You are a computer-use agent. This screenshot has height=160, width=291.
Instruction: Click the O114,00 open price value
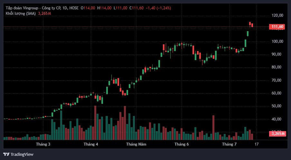pos(88,8)
